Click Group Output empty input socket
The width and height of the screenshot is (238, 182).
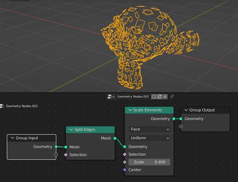pyautogui.click(x=181, y=126)
